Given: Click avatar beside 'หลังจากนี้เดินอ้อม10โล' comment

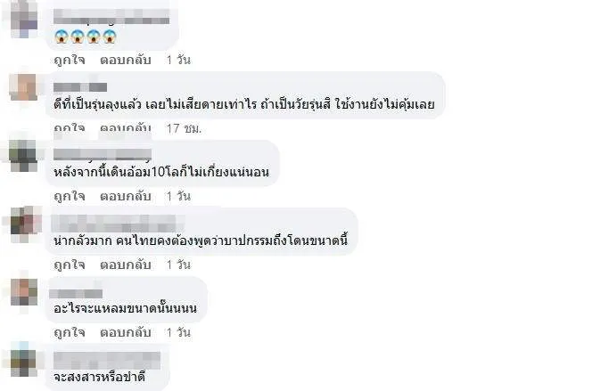Looking at the screenshot, I should pyautogui.click(x=23, y=155).
